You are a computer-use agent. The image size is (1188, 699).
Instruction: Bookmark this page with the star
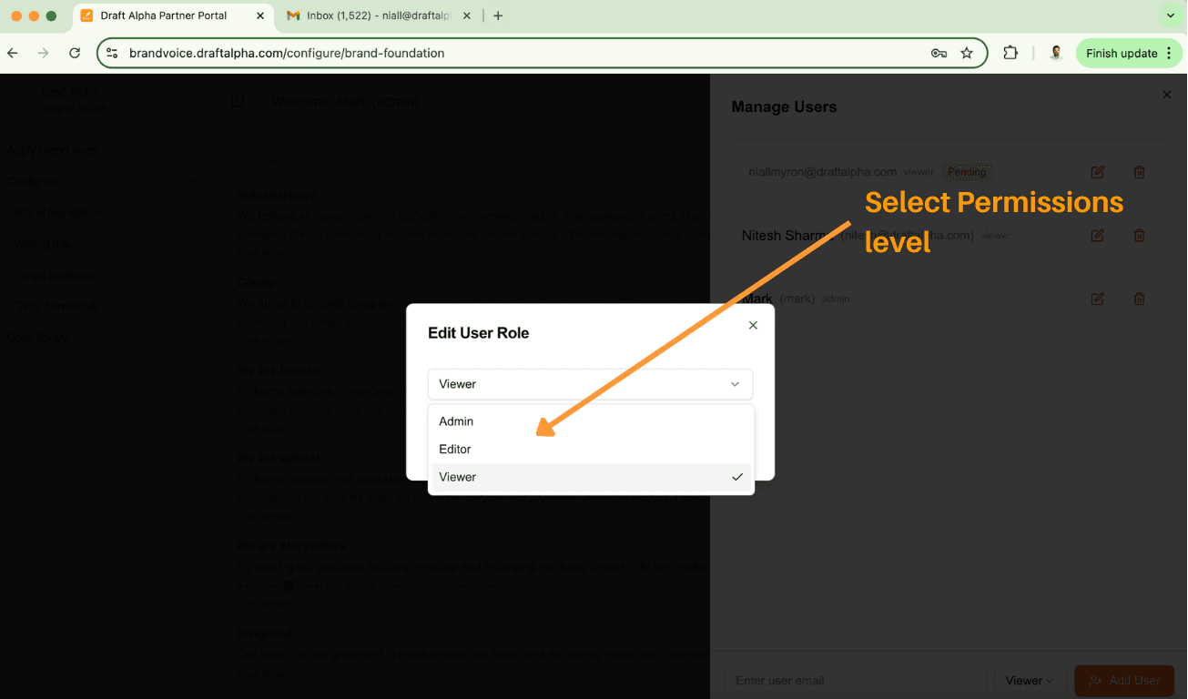coord(967,54)
